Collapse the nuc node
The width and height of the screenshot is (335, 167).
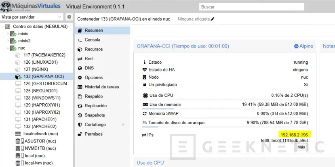(8, 48)
